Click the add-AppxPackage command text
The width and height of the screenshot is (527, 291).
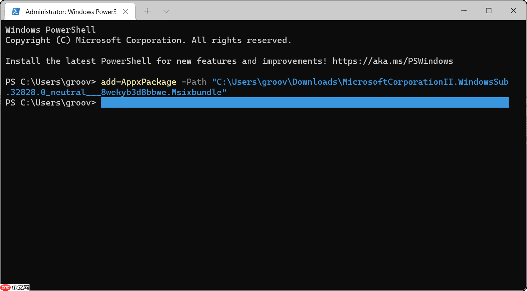pyautogui.click(x=139, y=82)
